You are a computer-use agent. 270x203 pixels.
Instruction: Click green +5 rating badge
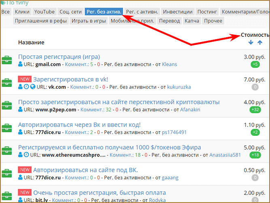click(255, 64)
